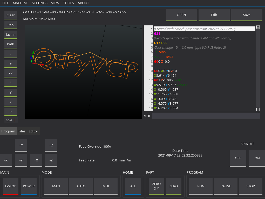Click the Pan view button
This screenshot has width=265, height=199.
click(x=11, y=25)
